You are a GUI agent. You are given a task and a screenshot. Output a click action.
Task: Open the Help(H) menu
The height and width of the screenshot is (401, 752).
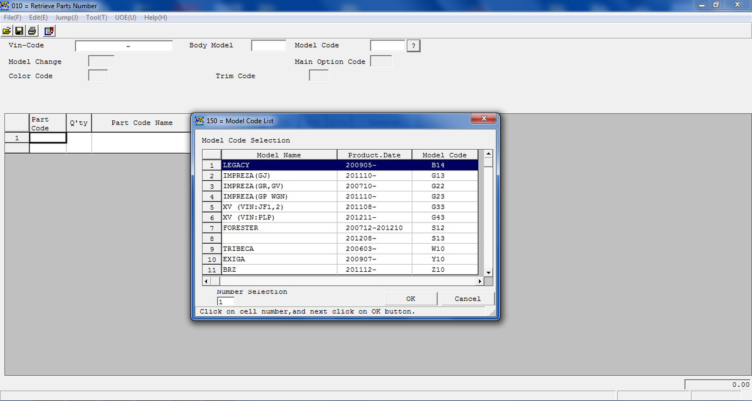(x=156, y=18)
